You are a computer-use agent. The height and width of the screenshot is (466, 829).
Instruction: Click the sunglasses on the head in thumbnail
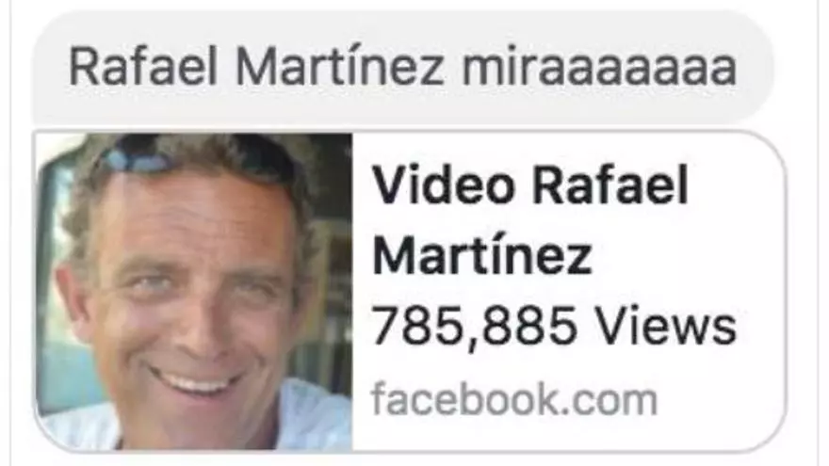(x=196, y=152)
